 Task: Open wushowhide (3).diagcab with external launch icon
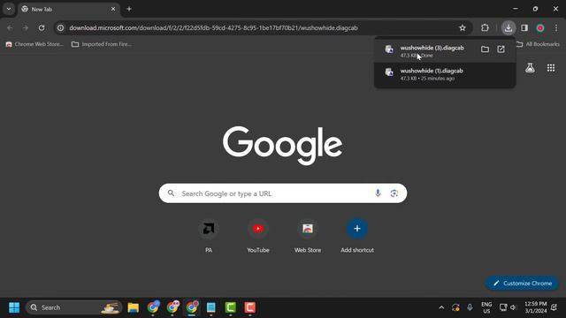(x=501, y=49)
